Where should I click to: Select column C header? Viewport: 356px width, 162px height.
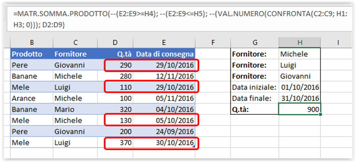click(x=75, y=42)
